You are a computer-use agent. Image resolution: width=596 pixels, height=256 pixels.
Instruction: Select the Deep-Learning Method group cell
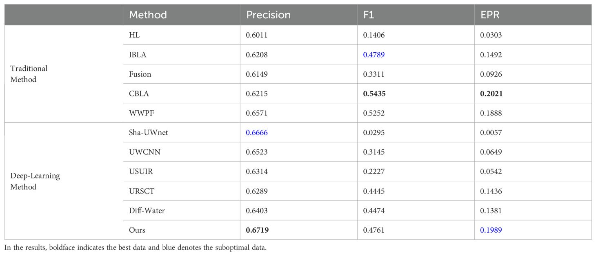(x=64, y=181)
